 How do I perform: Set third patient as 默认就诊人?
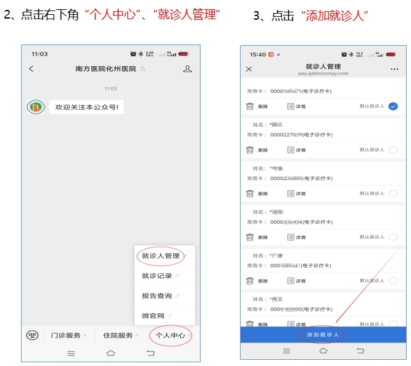[393, 194]
